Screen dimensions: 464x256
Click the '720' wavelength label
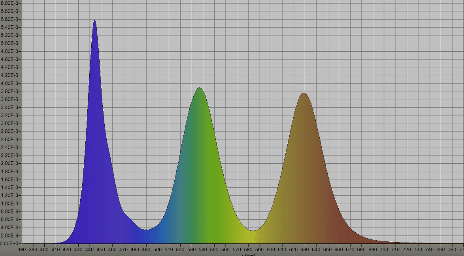[407, 250]
